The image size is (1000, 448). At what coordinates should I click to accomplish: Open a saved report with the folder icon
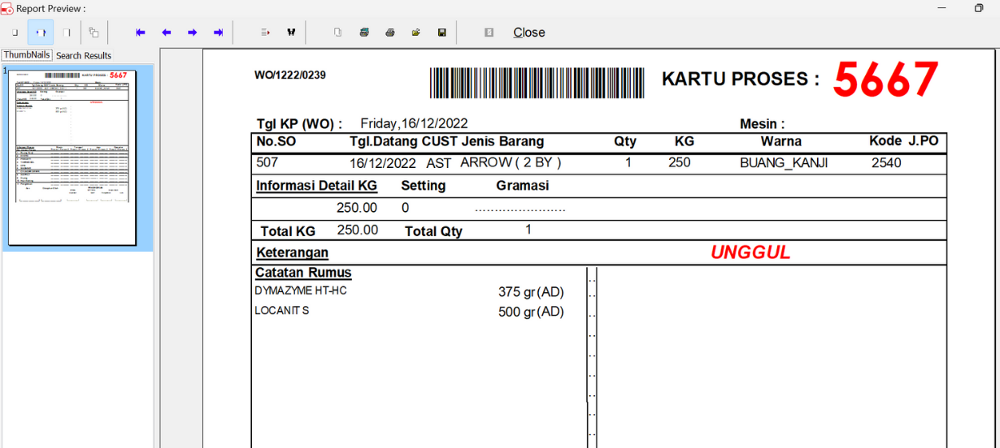point(415,32)
